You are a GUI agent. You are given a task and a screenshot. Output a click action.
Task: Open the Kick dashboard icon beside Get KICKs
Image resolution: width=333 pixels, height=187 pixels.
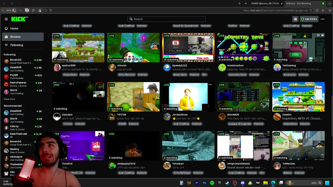click(295, 19)
